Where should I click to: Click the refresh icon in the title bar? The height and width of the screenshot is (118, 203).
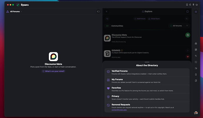(x=190, y=5)
